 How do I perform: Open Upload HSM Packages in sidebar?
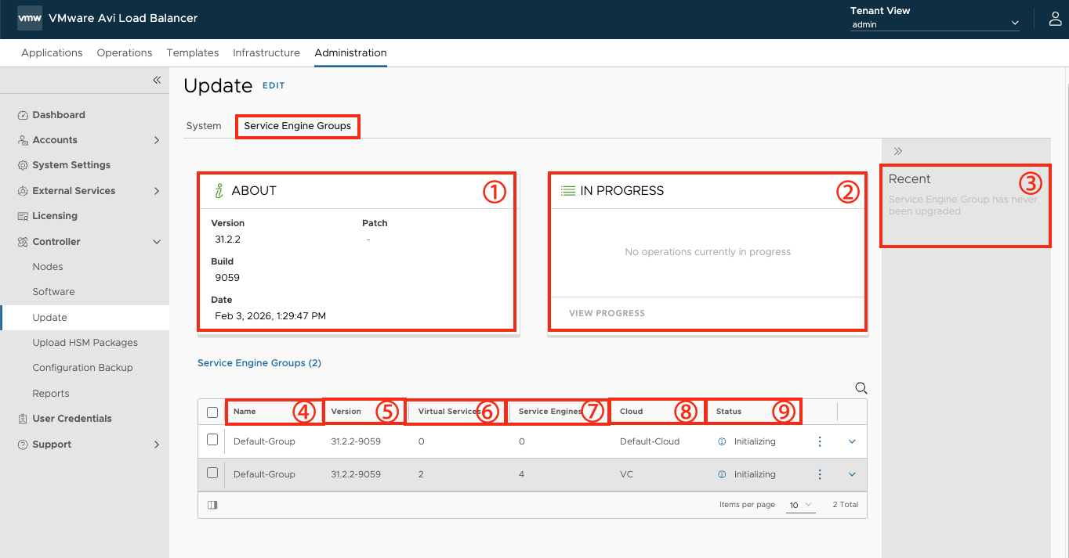click(x=85, y=343)
